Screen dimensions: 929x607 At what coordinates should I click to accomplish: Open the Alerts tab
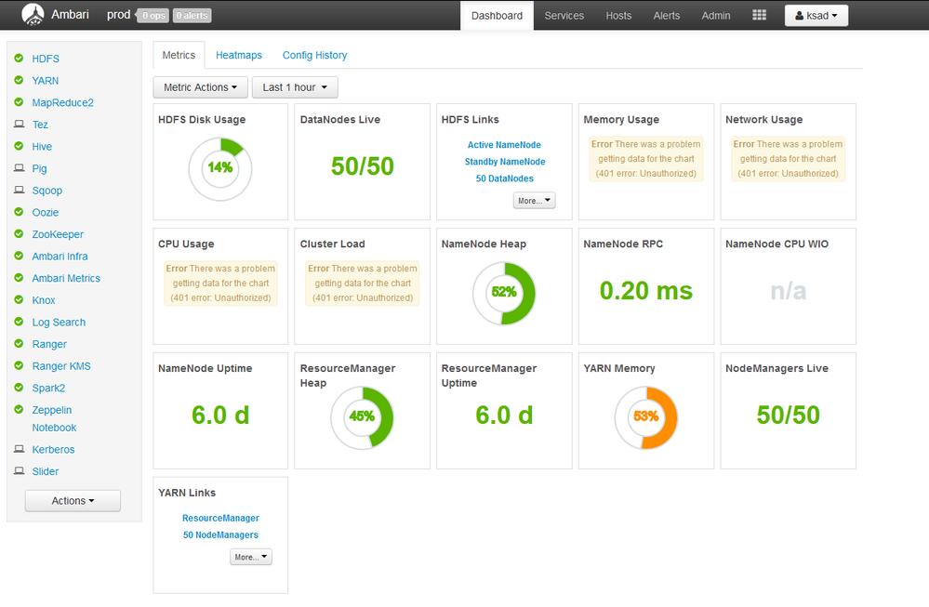tap(667, 16)
